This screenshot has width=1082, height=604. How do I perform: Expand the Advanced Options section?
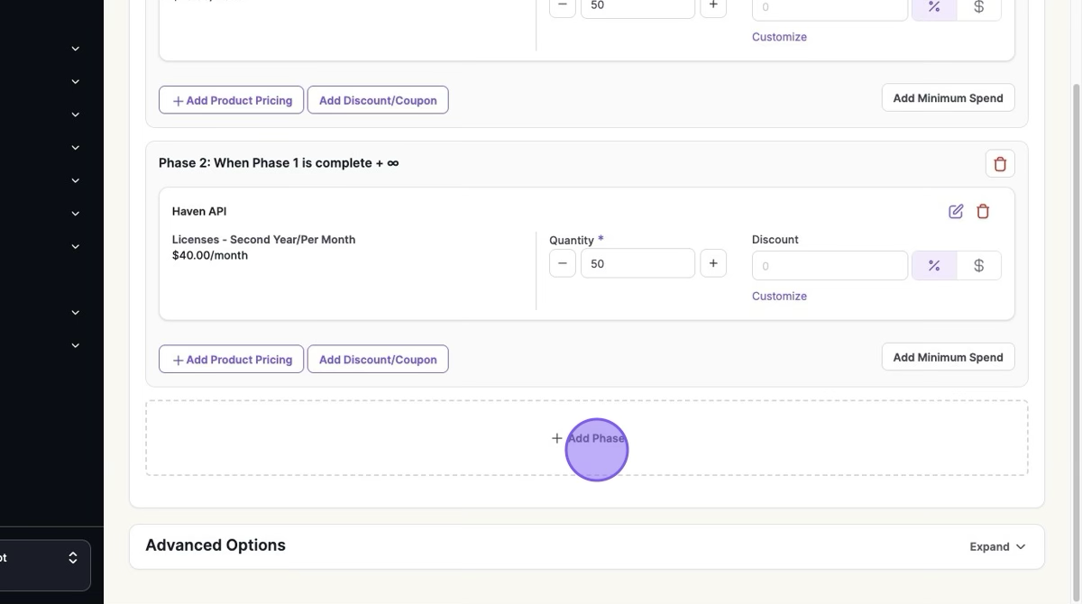click(x=997, y=546)
